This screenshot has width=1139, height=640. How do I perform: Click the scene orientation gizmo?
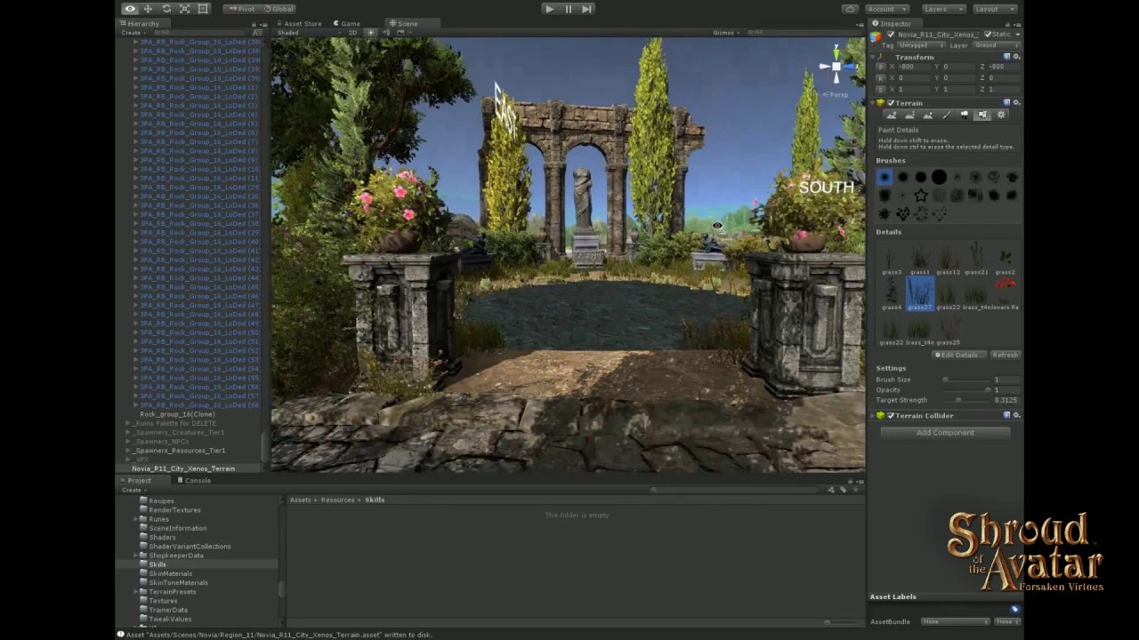836,66
